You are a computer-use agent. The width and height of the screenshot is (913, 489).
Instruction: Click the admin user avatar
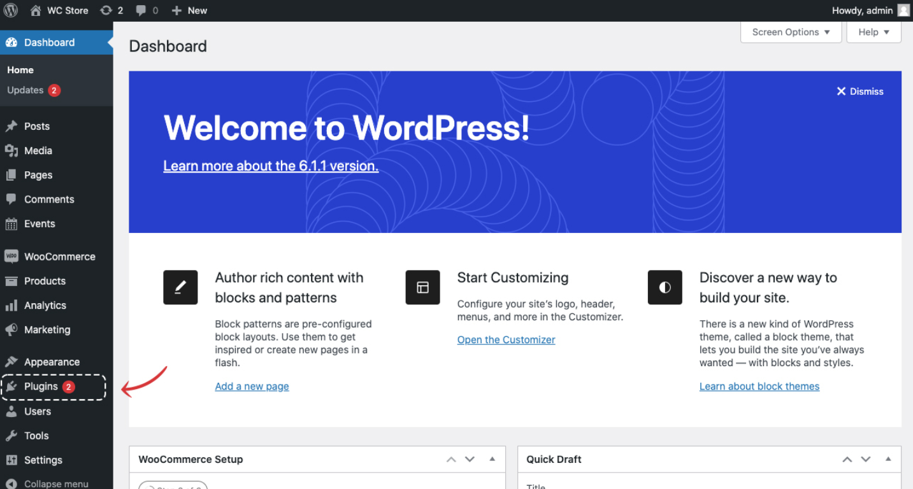coord(903,10)
